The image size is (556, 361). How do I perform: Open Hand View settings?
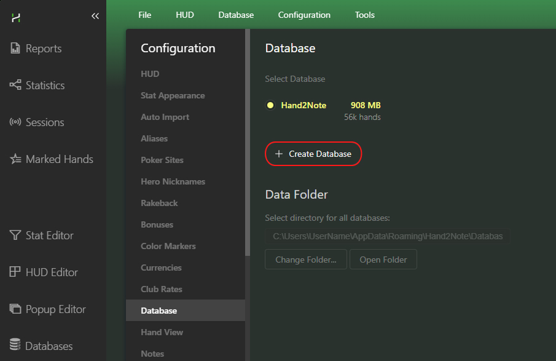tap(186, 332)
